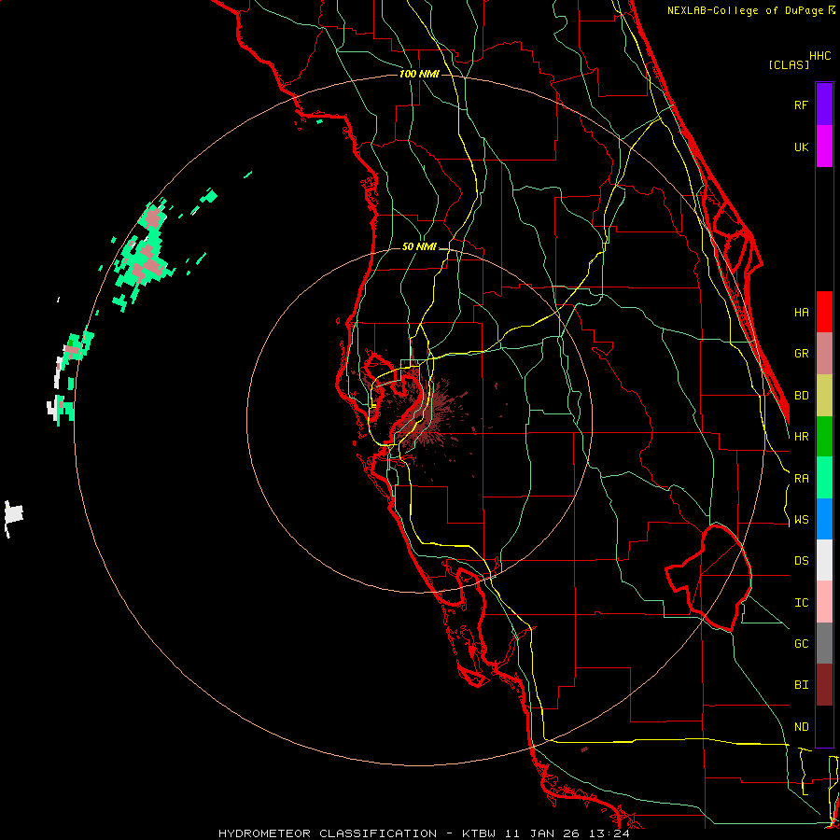Click the 'BI' legend label

click(x=801, y=685)
